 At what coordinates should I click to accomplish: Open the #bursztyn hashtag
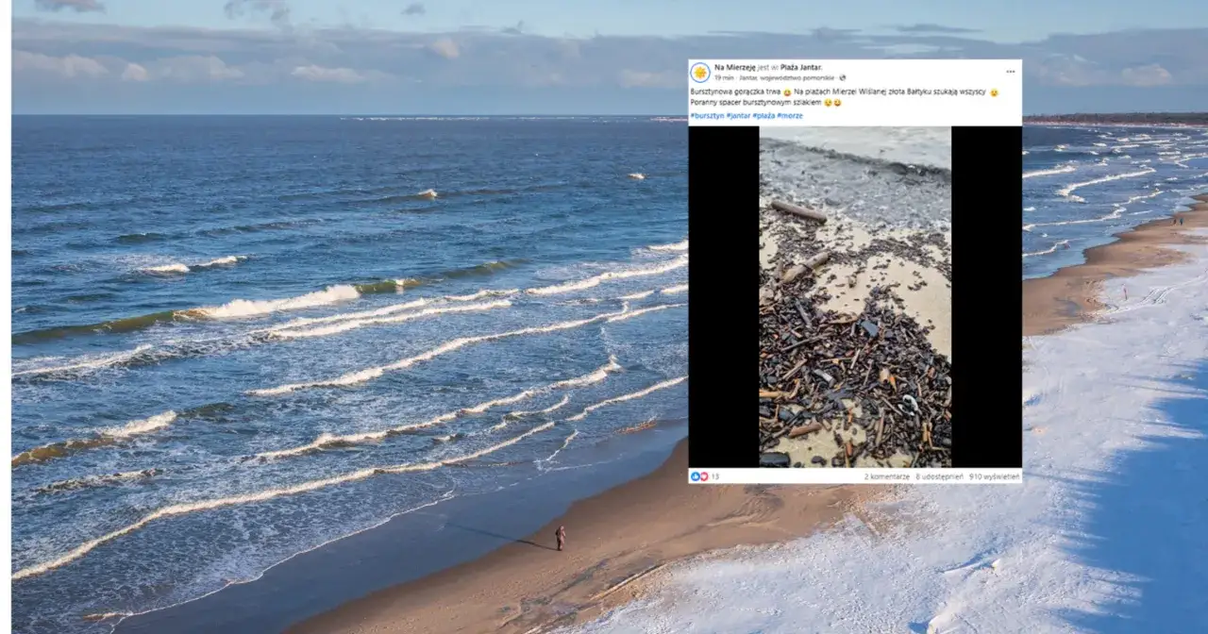707,115
